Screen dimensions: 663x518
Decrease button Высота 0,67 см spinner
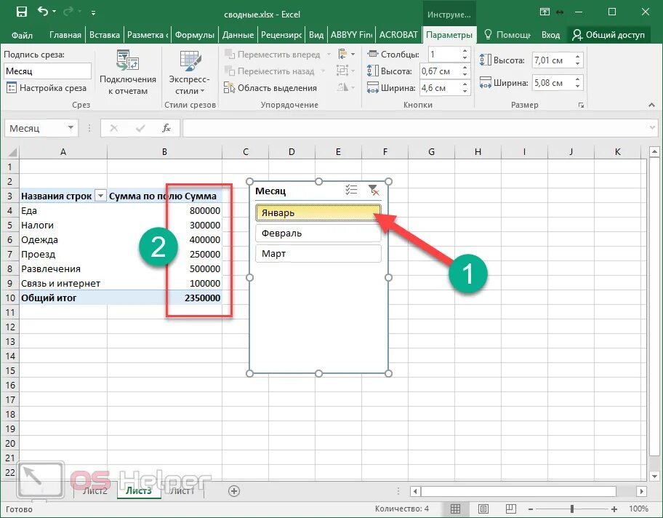[465, 74]
